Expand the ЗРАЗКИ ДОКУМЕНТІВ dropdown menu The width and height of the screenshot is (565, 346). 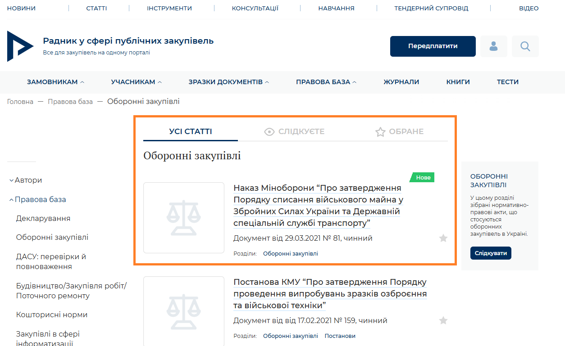pos(229,82)
